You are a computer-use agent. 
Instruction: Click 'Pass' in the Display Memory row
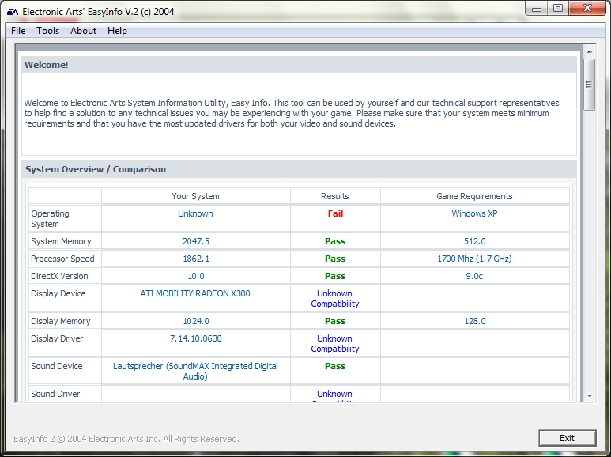[x=335, y=321]
